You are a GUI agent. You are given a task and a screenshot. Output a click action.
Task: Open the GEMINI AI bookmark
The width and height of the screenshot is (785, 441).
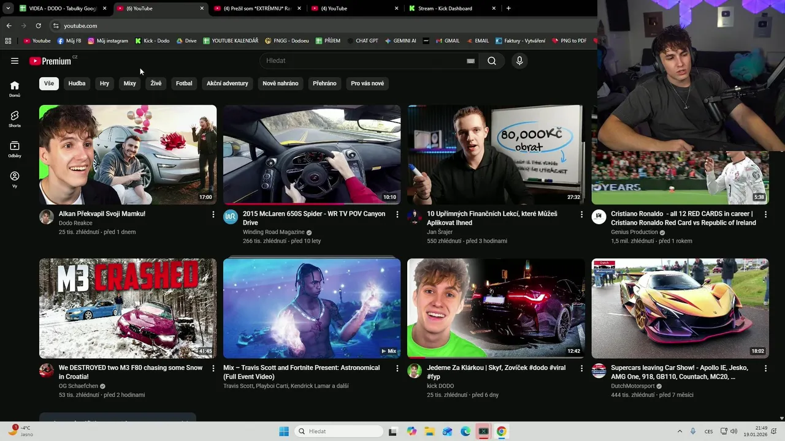click(400, 41)
